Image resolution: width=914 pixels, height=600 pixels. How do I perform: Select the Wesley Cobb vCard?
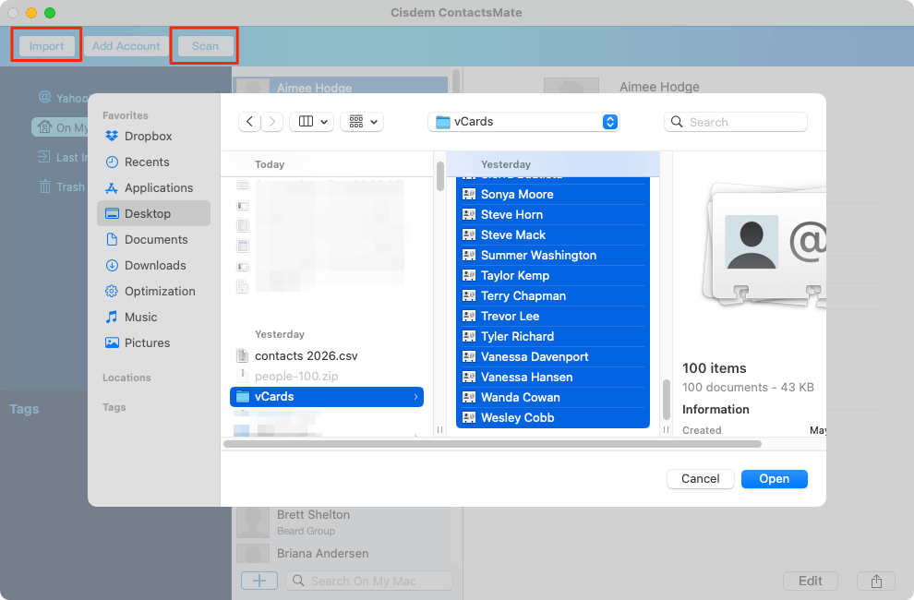[553, 417]
